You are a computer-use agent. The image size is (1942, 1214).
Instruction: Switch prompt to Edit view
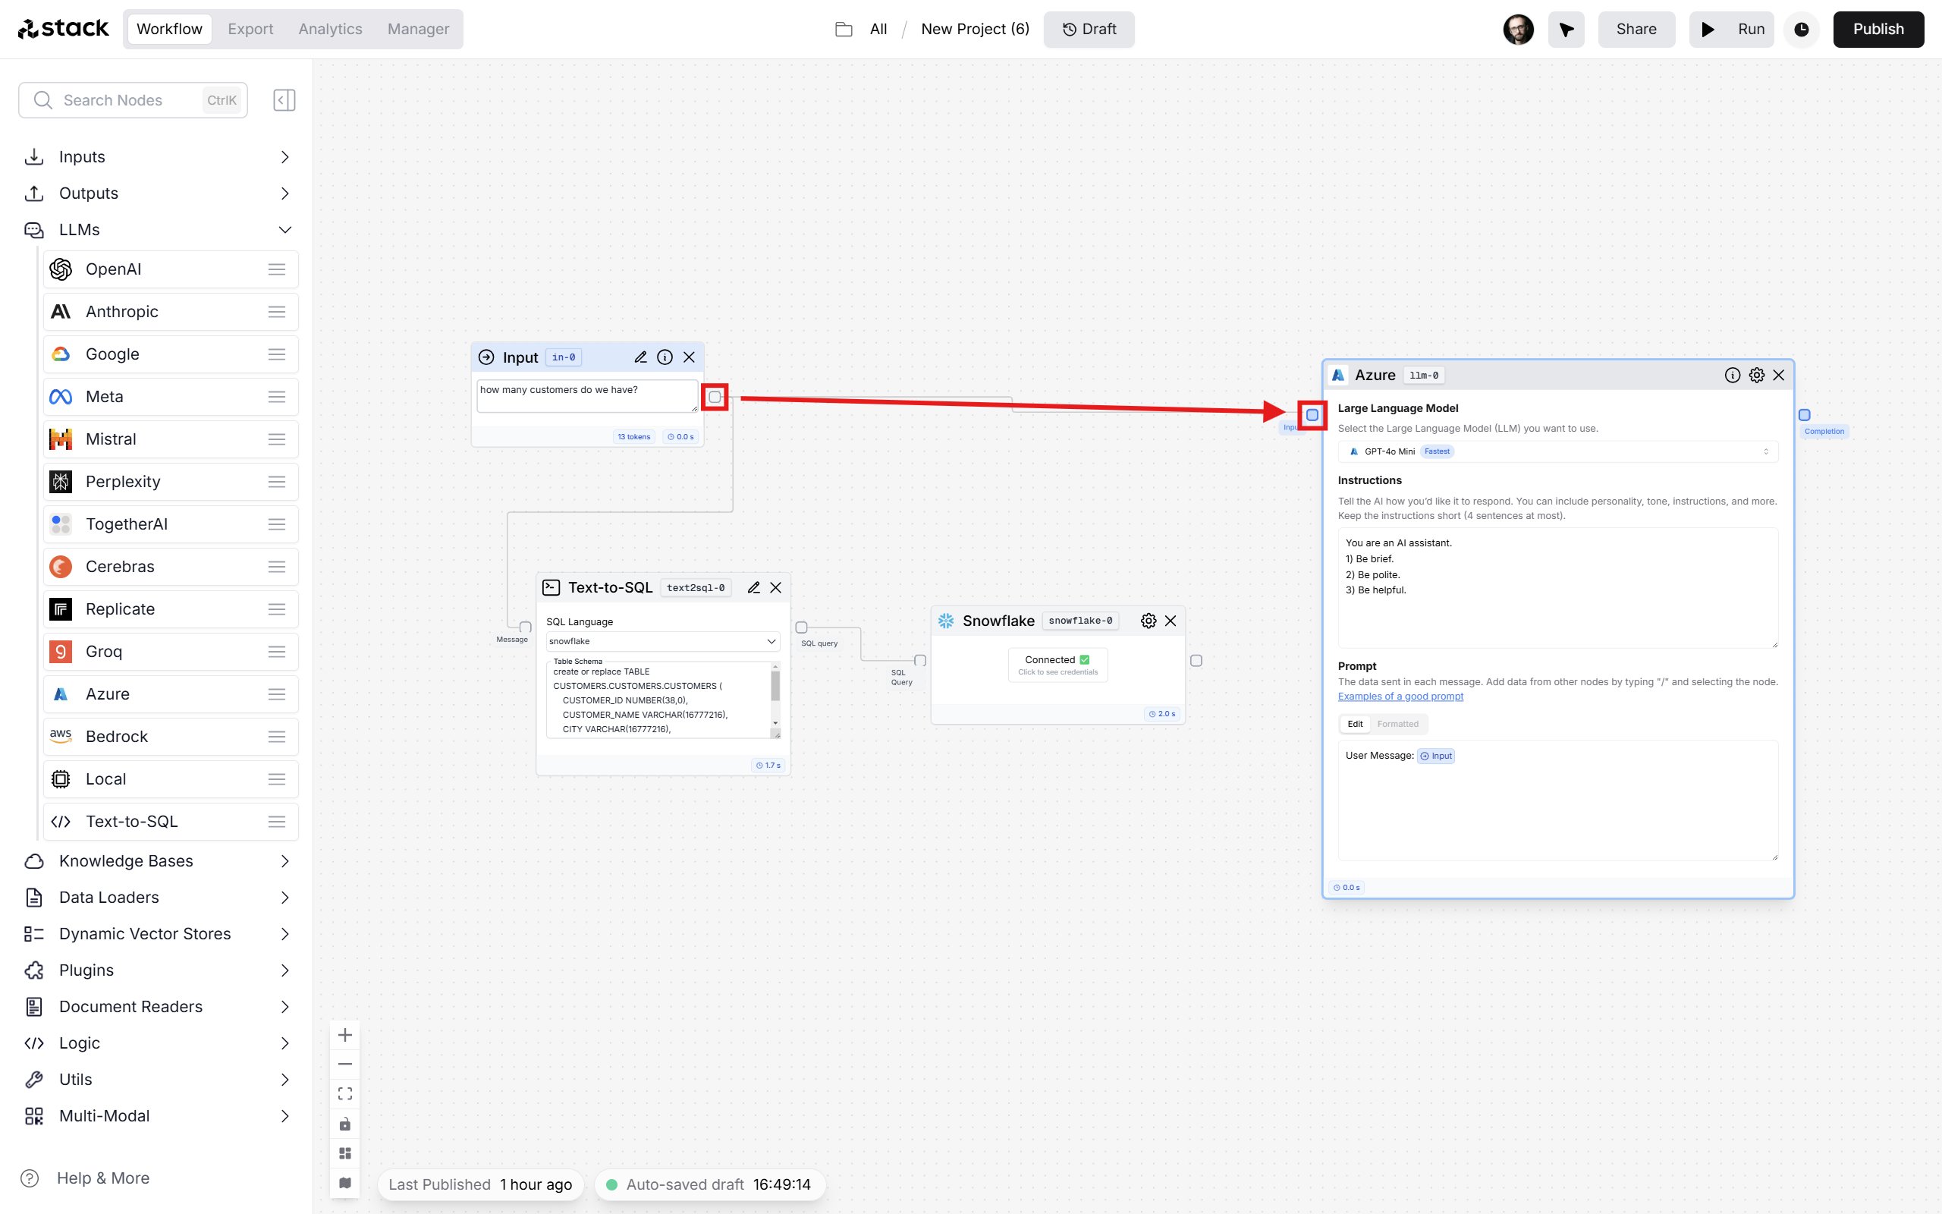coord(1355,724)
